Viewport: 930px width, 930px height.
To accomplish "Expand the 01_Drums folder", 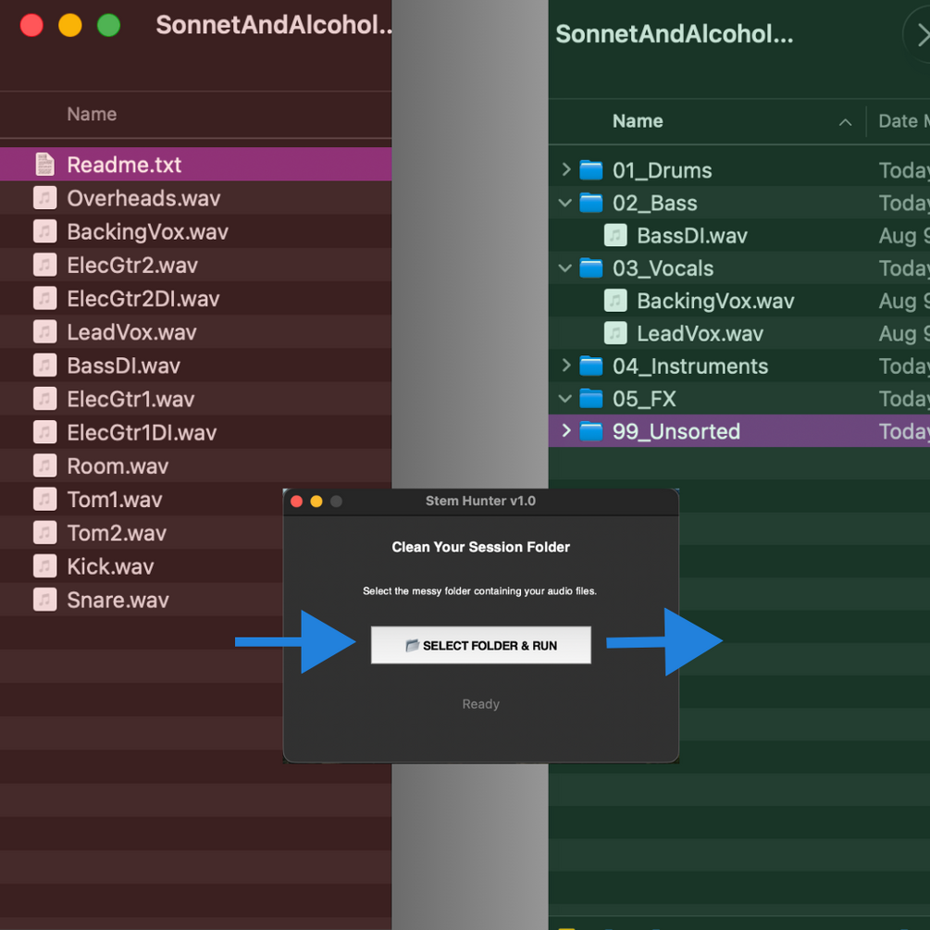I will tap(565, 170).
